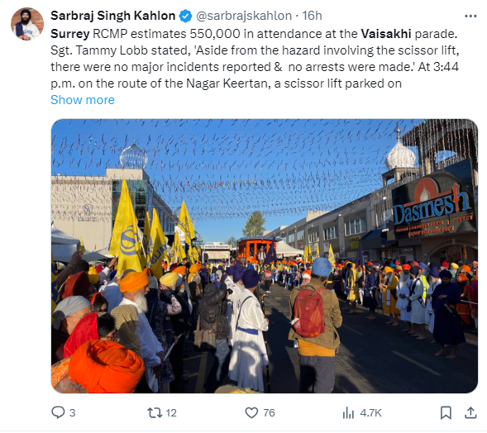The height and width of the screenshot is (433, 487).
Task: Click the like count 76
Action: tap(269, 413)
